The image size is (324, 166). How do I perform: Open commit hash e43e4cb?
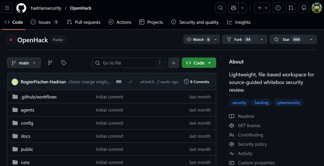(147, 82)
